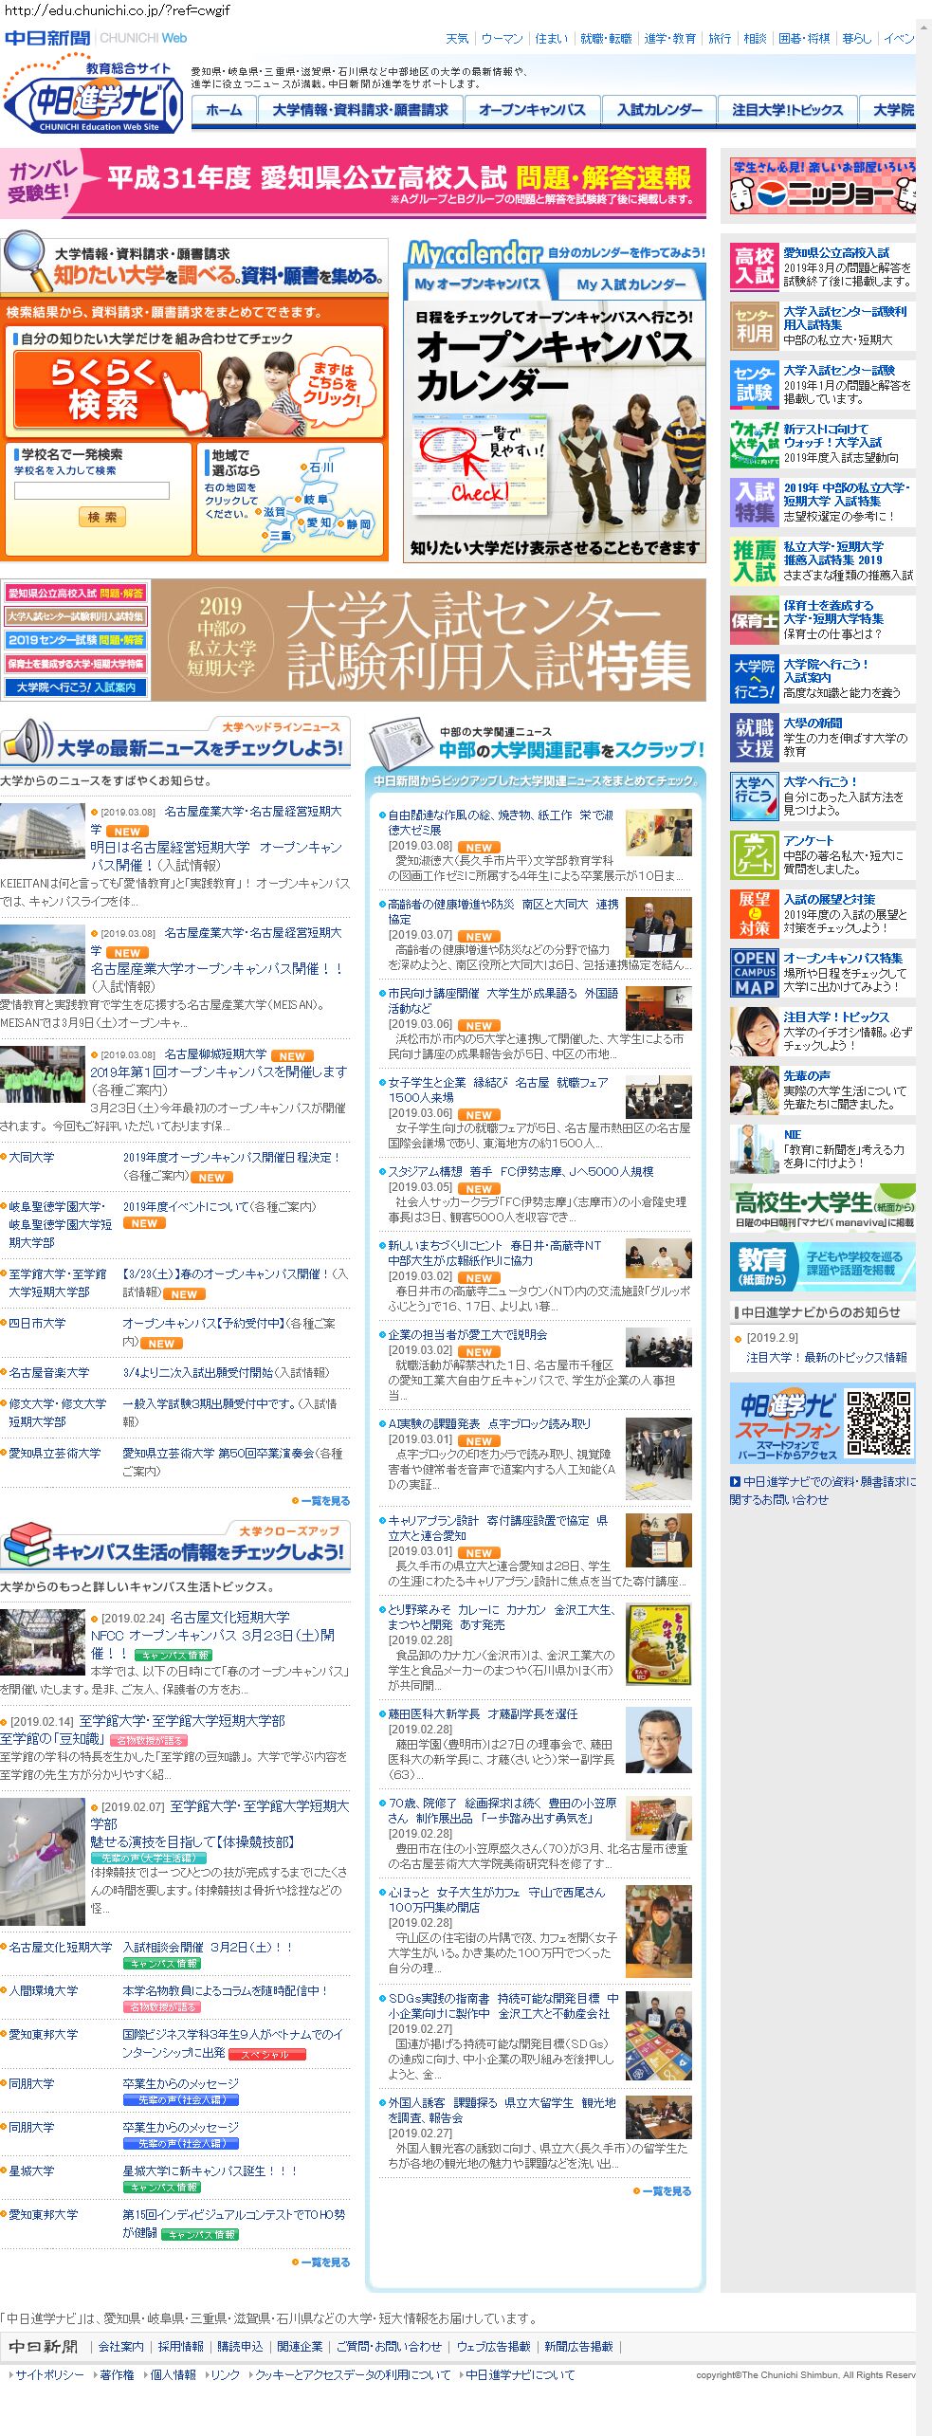Screen dimensions: 932x2436
Task: Click 愛知県公立高校入試 問題・解答 small banner
Action: pyautogui.click(x=76, y=594)
